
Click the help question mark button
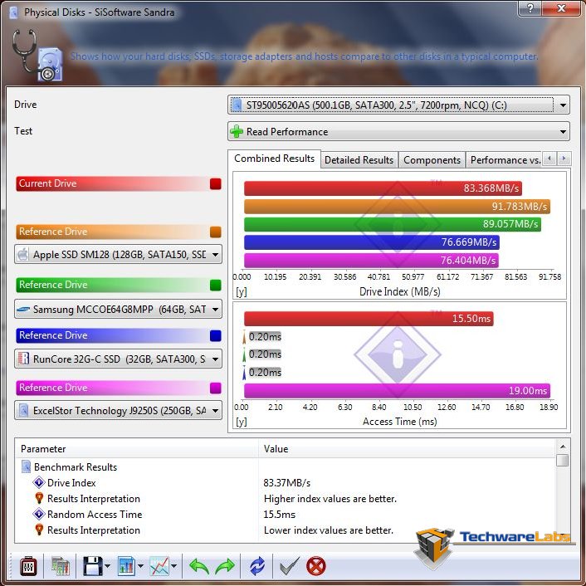(530, 8)
